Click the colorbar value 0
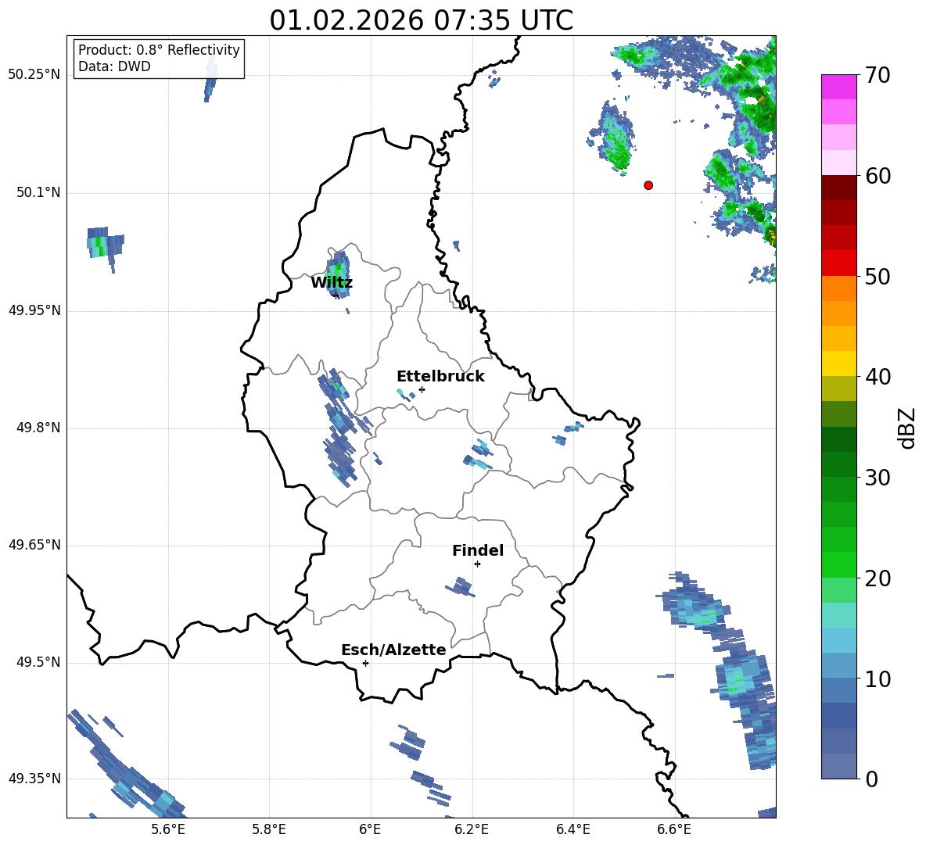 871,779
